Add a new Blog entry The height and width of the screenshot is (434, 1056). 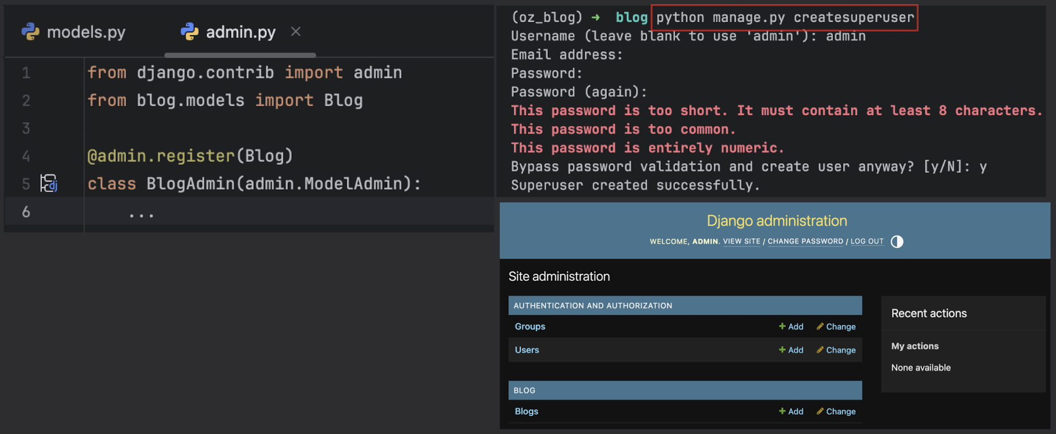791,411
